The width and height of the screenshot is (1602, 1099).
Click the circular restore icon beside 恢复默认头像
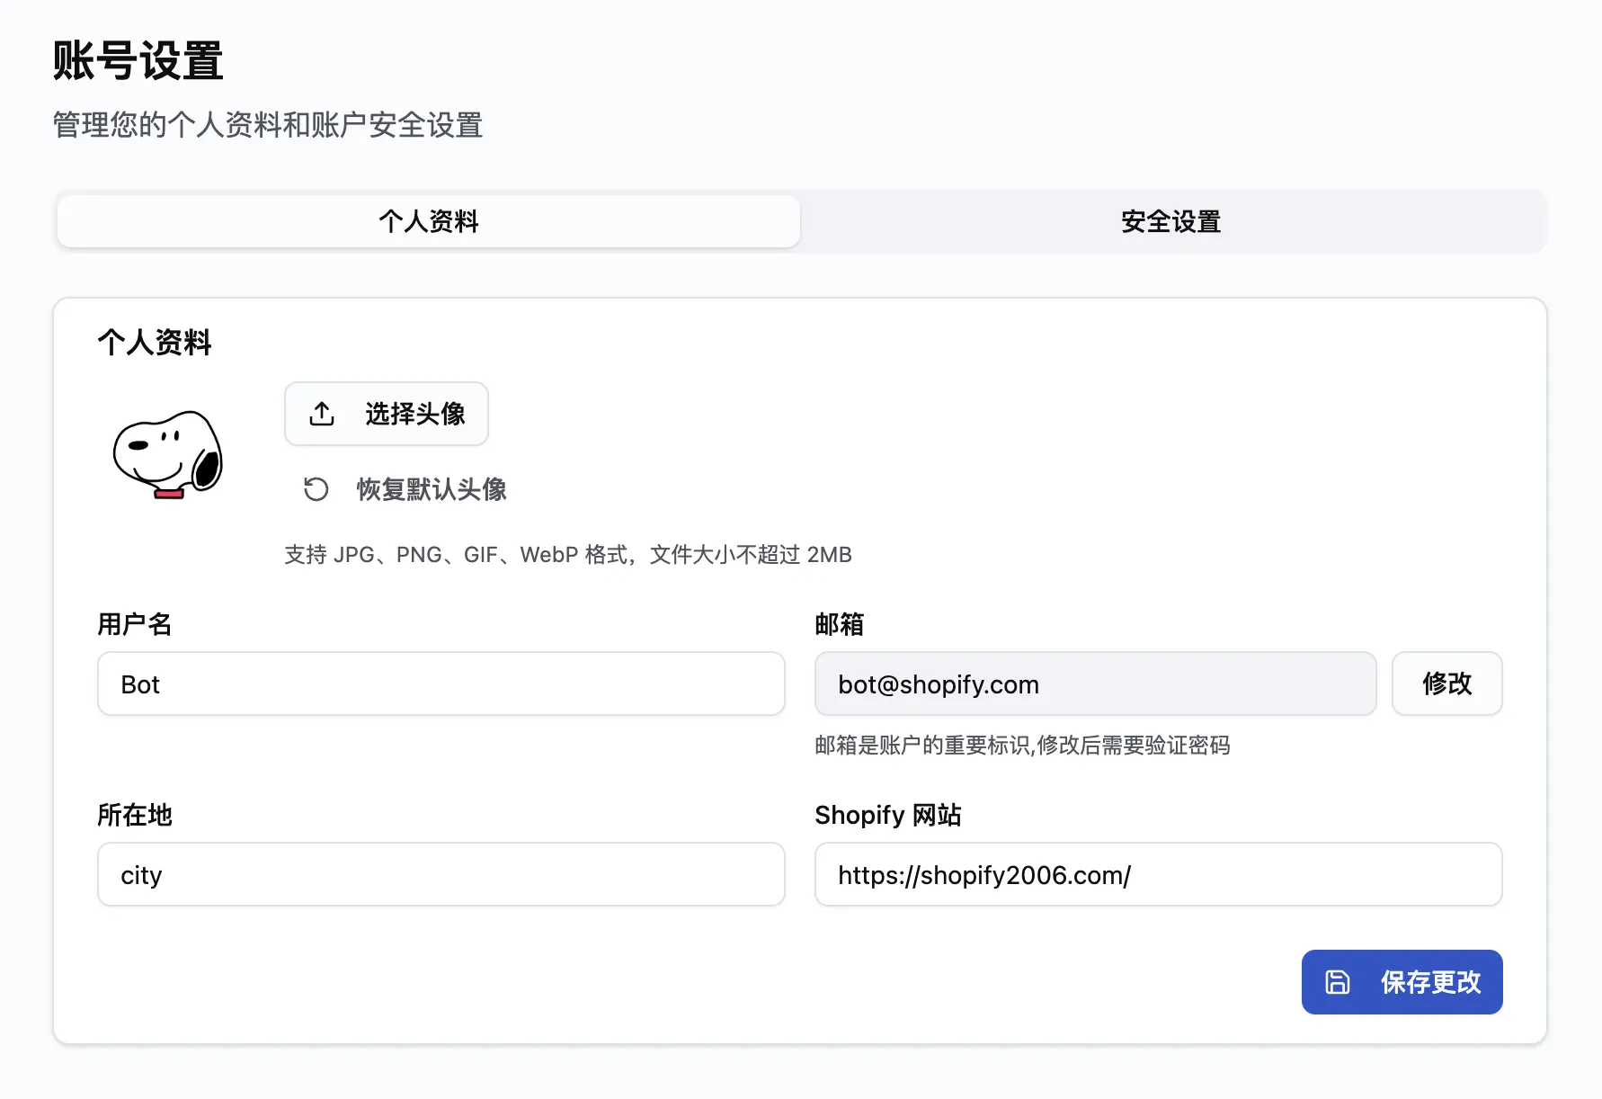click(x=315, y=488)
